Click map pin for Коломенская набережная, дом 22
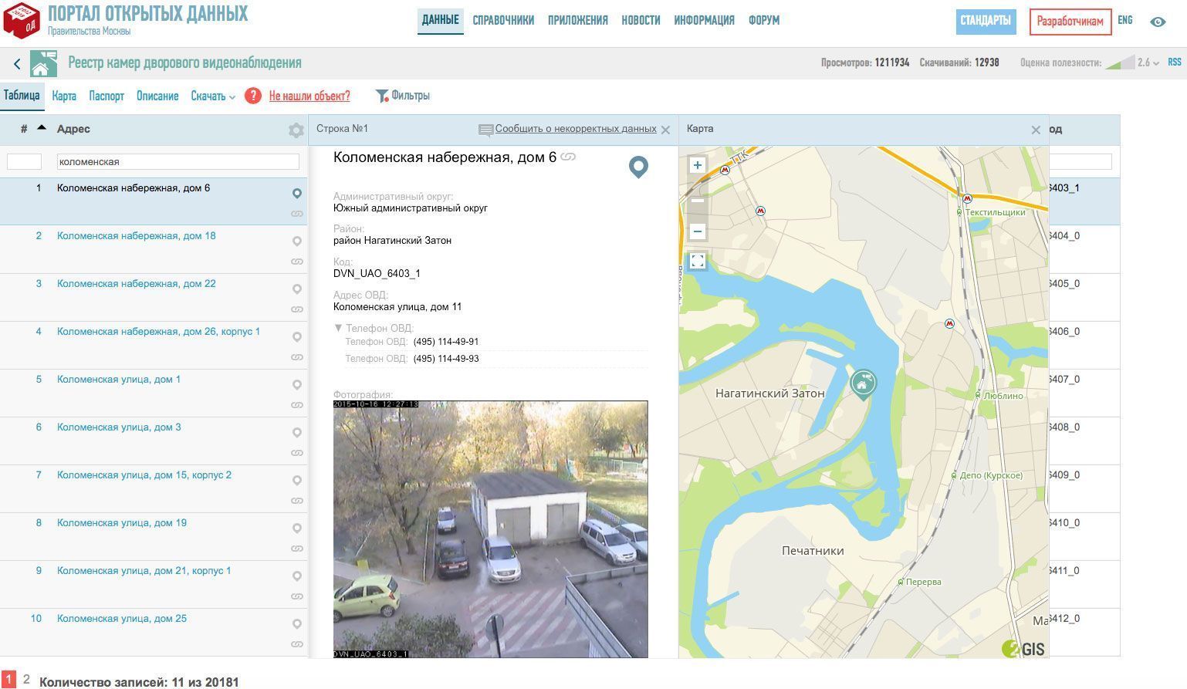Image resolution: width=1187 pixels, height=689 pixels. click(x=297, y=289)
